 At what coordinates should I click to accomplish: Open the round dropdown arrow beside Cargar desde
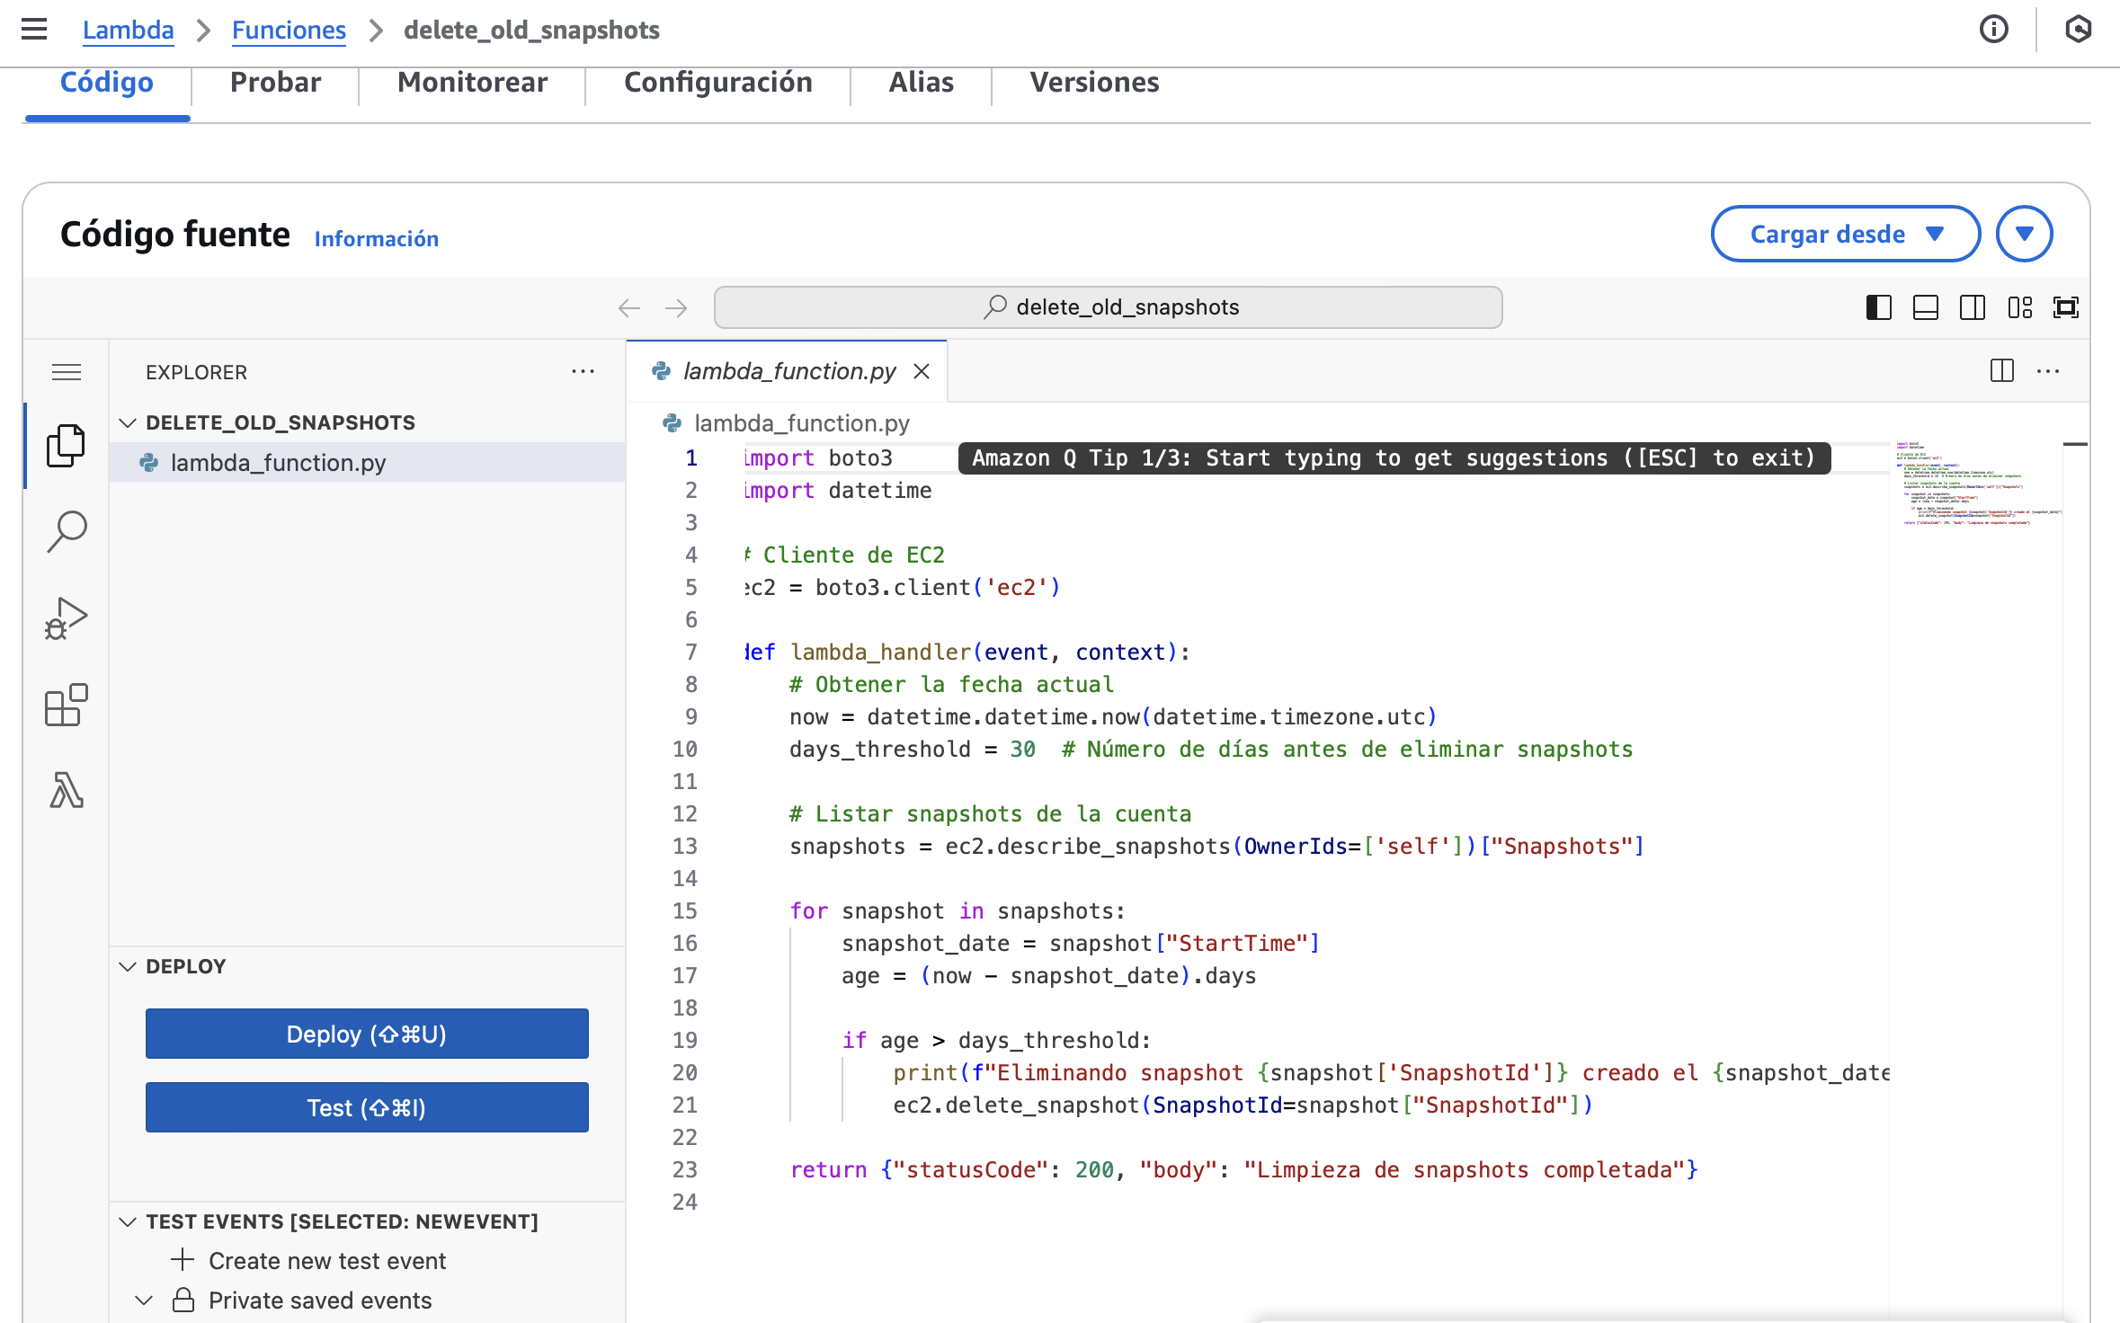click(x=2024, y=234)
